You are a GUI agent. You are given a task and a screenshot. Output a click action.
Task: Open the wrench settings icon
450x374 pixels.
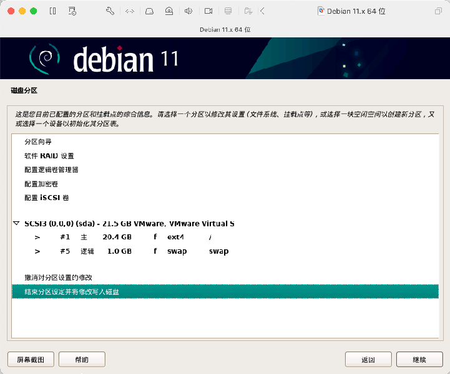tap(110, 11)
